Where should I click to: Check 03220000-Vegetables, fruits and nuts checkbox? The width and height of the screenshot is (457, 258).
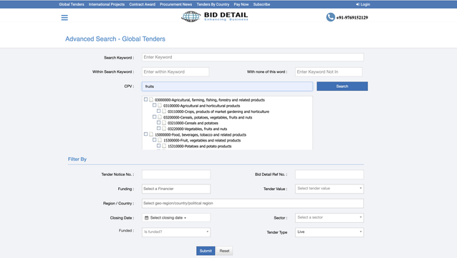pyautogui.click(x=158, y=128)
